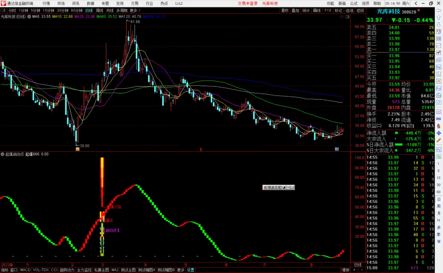This screenshot has width=443, height=273.
Task: Switch chart to 1分钟 period
Action: tap(23, 10)
